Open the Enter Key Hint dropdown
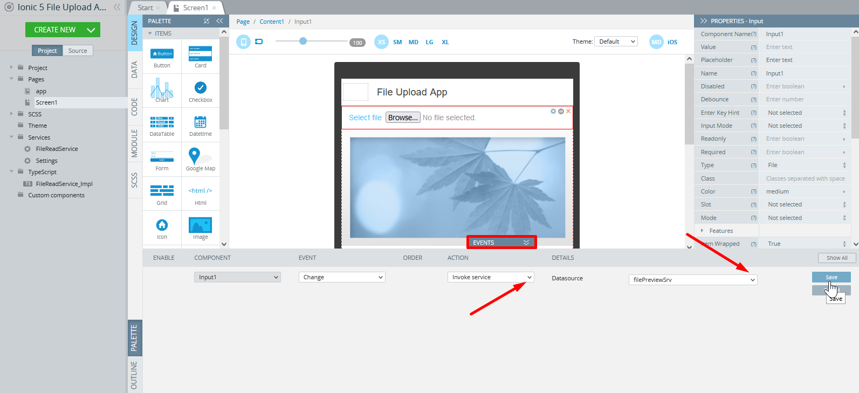The image size is (859, 393). (806, 113)
